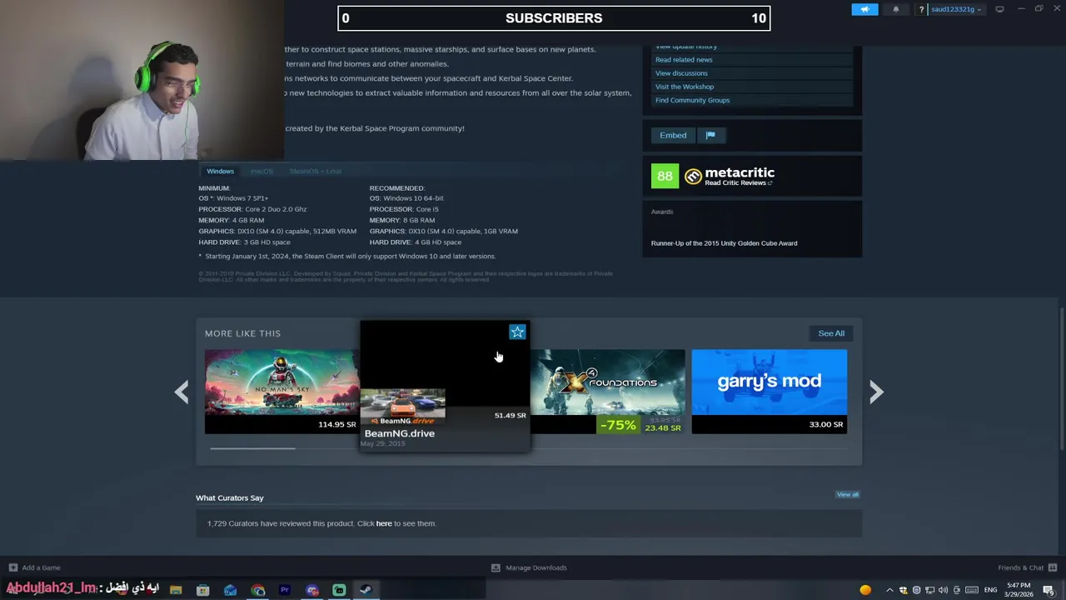Open the Windows notification center icon
Viewport: 1066px width, 600px height.
coord(1049,590)
